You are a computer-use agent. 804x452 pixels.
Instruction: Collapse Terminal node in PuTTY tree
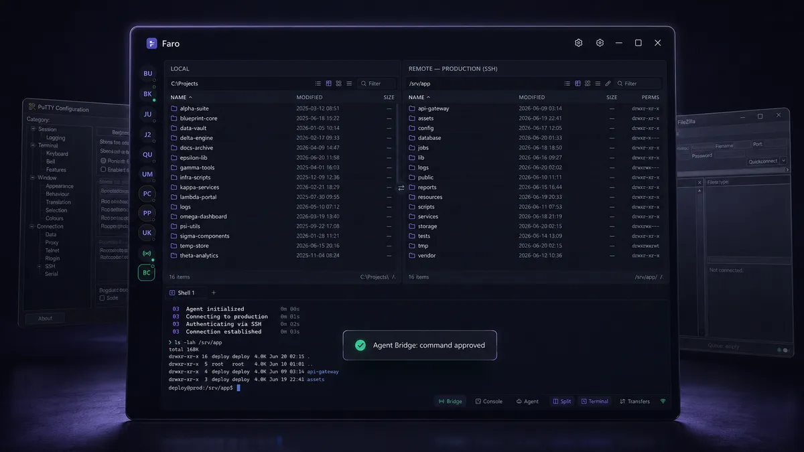(x=32, y=145)
